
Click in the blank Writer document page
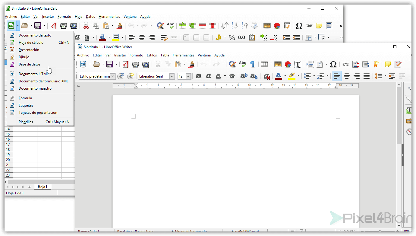click(x=235, y=161)
